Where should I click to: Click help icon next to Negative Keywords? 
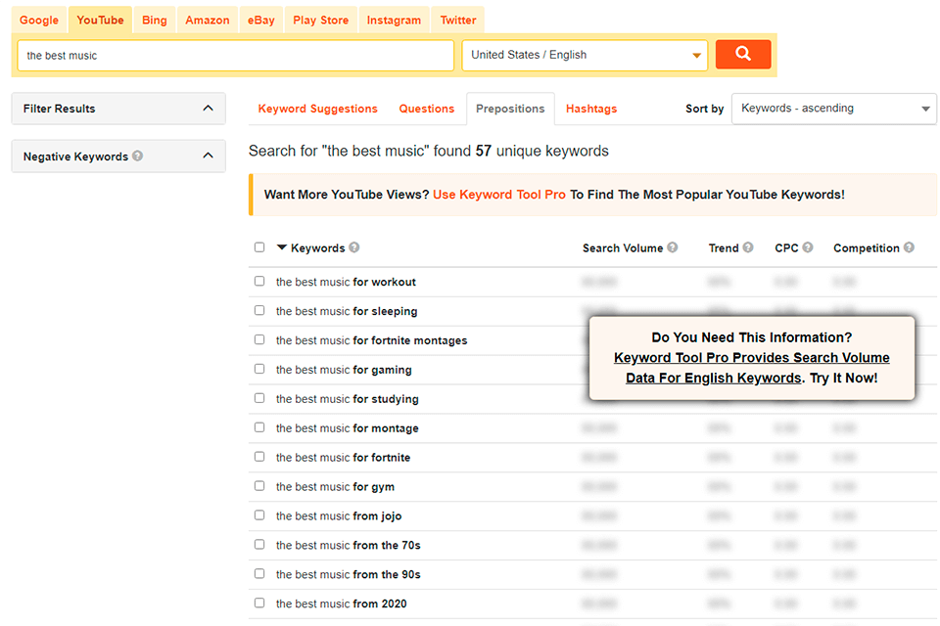[138, 156]
